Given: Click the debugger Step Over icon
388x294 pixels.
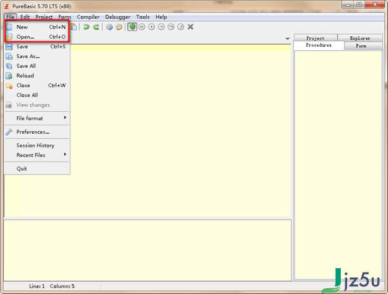Looking at the screenshot, I should tap(171, 26).
